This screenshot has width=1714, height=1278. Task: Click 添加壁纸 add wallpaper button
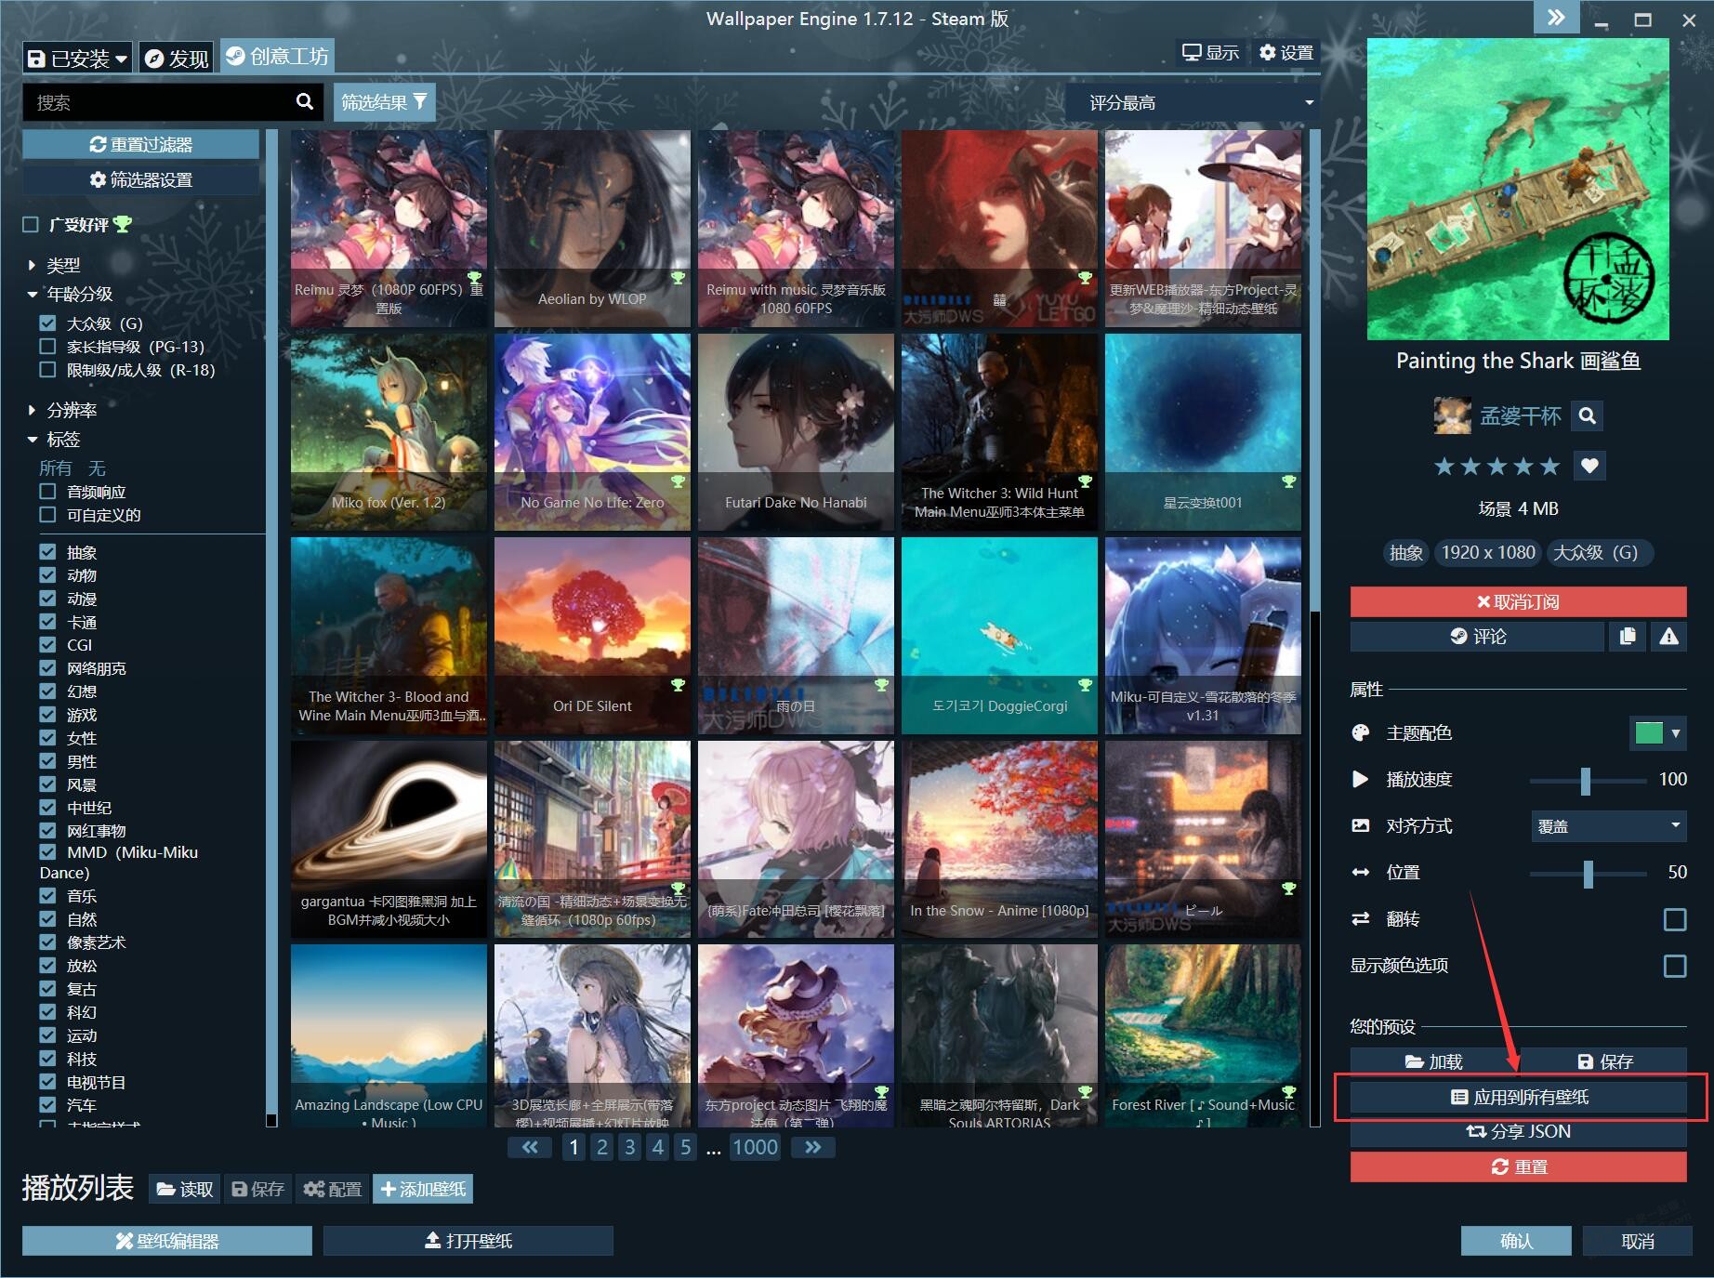(x=423, y=1189)
